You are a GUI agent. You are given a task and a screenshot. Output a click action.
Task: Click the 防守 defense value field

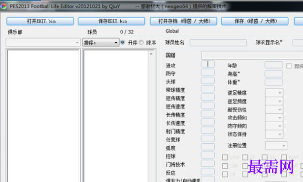pyautogui.click(x=208, y=72)
